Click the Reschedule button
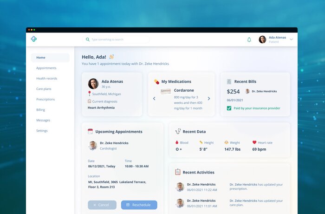325x214 pixels. 139,205
